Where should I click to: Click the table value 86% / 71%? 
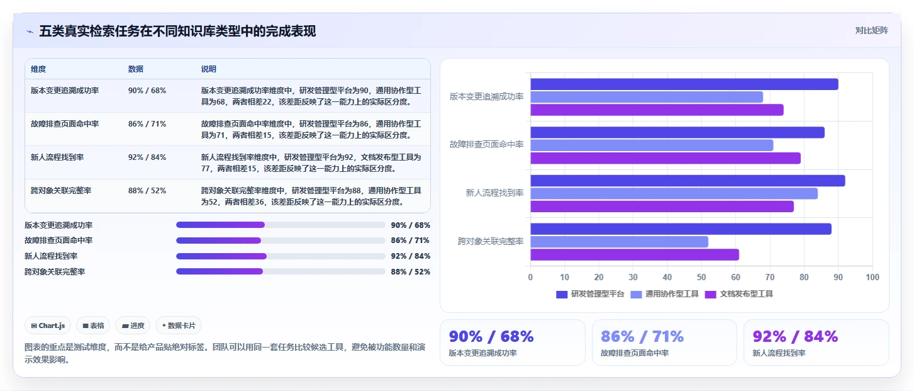(147, 124)
